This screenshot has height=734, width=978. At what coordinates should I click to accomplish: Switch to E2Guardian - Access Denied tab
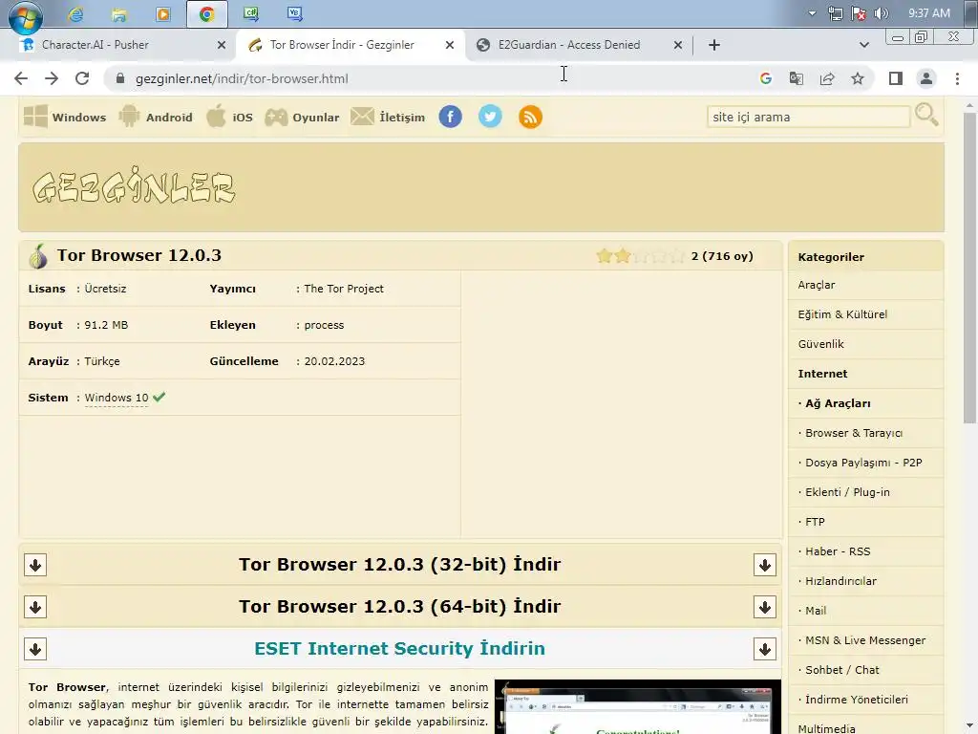tap(569, 45)
